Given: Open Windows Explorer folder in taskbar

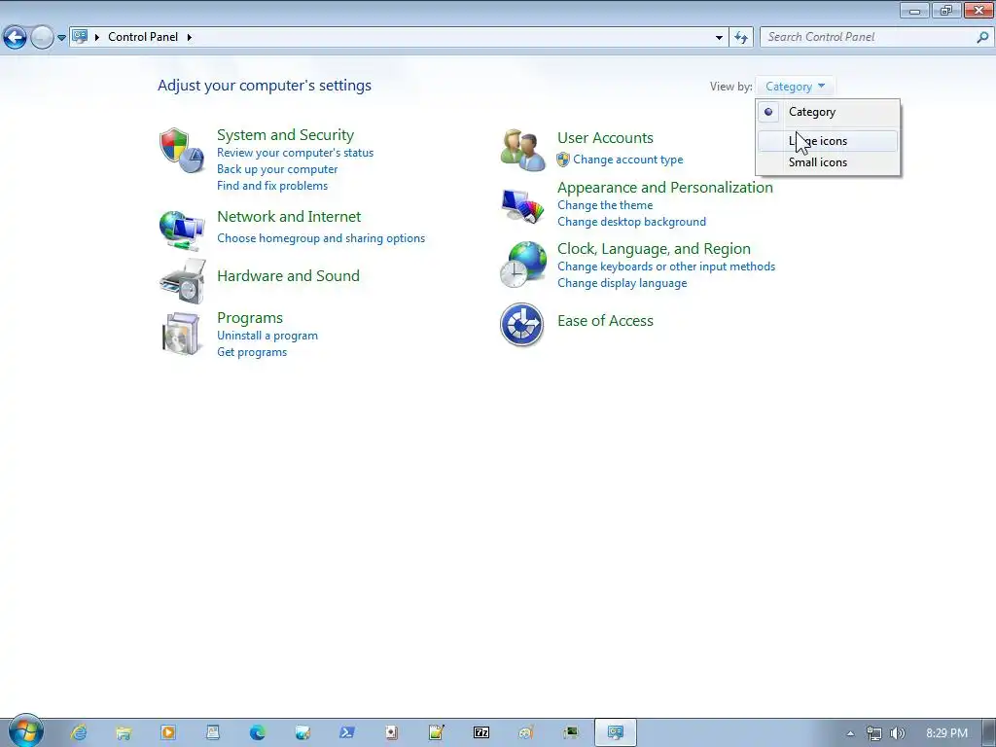Looking at the screenshot, I should tap(124, 732).
